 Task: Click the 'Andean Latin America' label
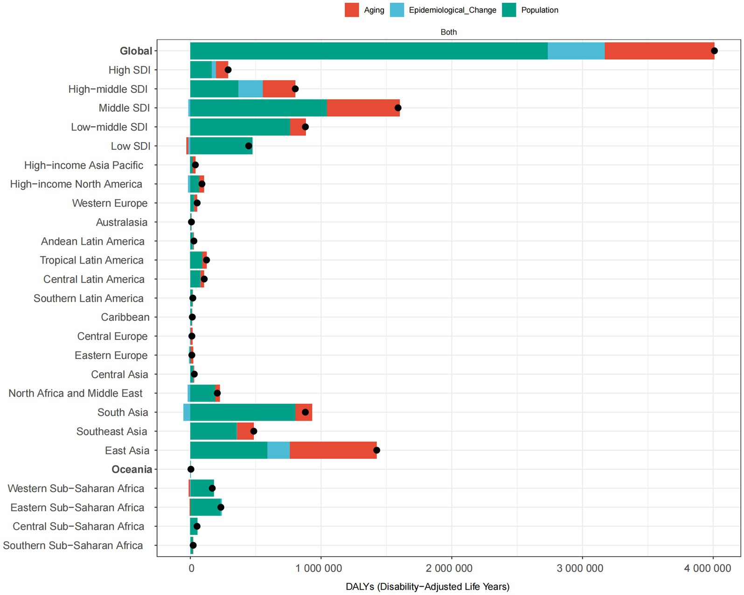(93, 242)
